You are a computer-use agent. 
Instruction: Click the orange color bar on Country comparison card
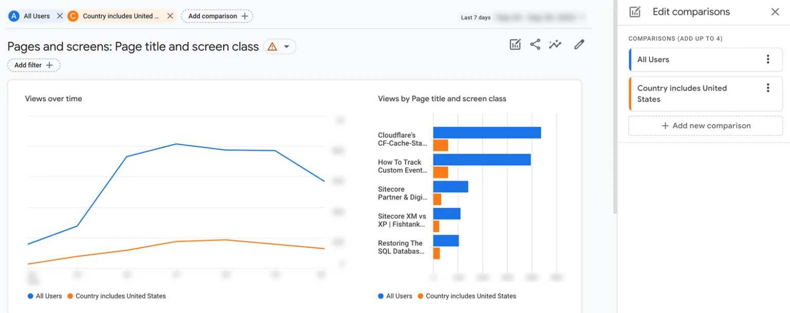click(631, 93)
